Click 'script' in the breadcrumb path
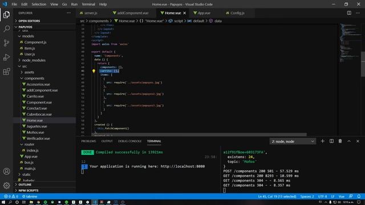 point(179,21)
